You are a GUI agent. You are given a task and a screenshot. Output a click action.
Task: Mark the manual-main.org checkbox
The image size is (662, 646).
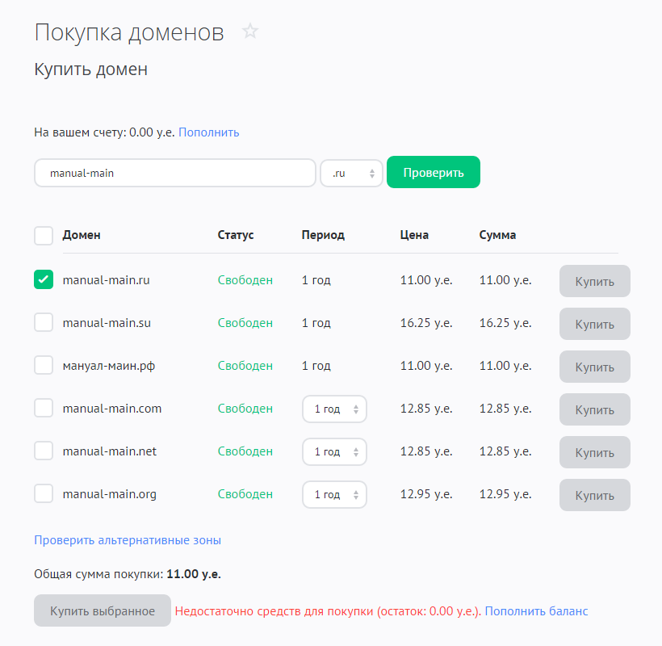pyautogui.click(x=44, y=494)
